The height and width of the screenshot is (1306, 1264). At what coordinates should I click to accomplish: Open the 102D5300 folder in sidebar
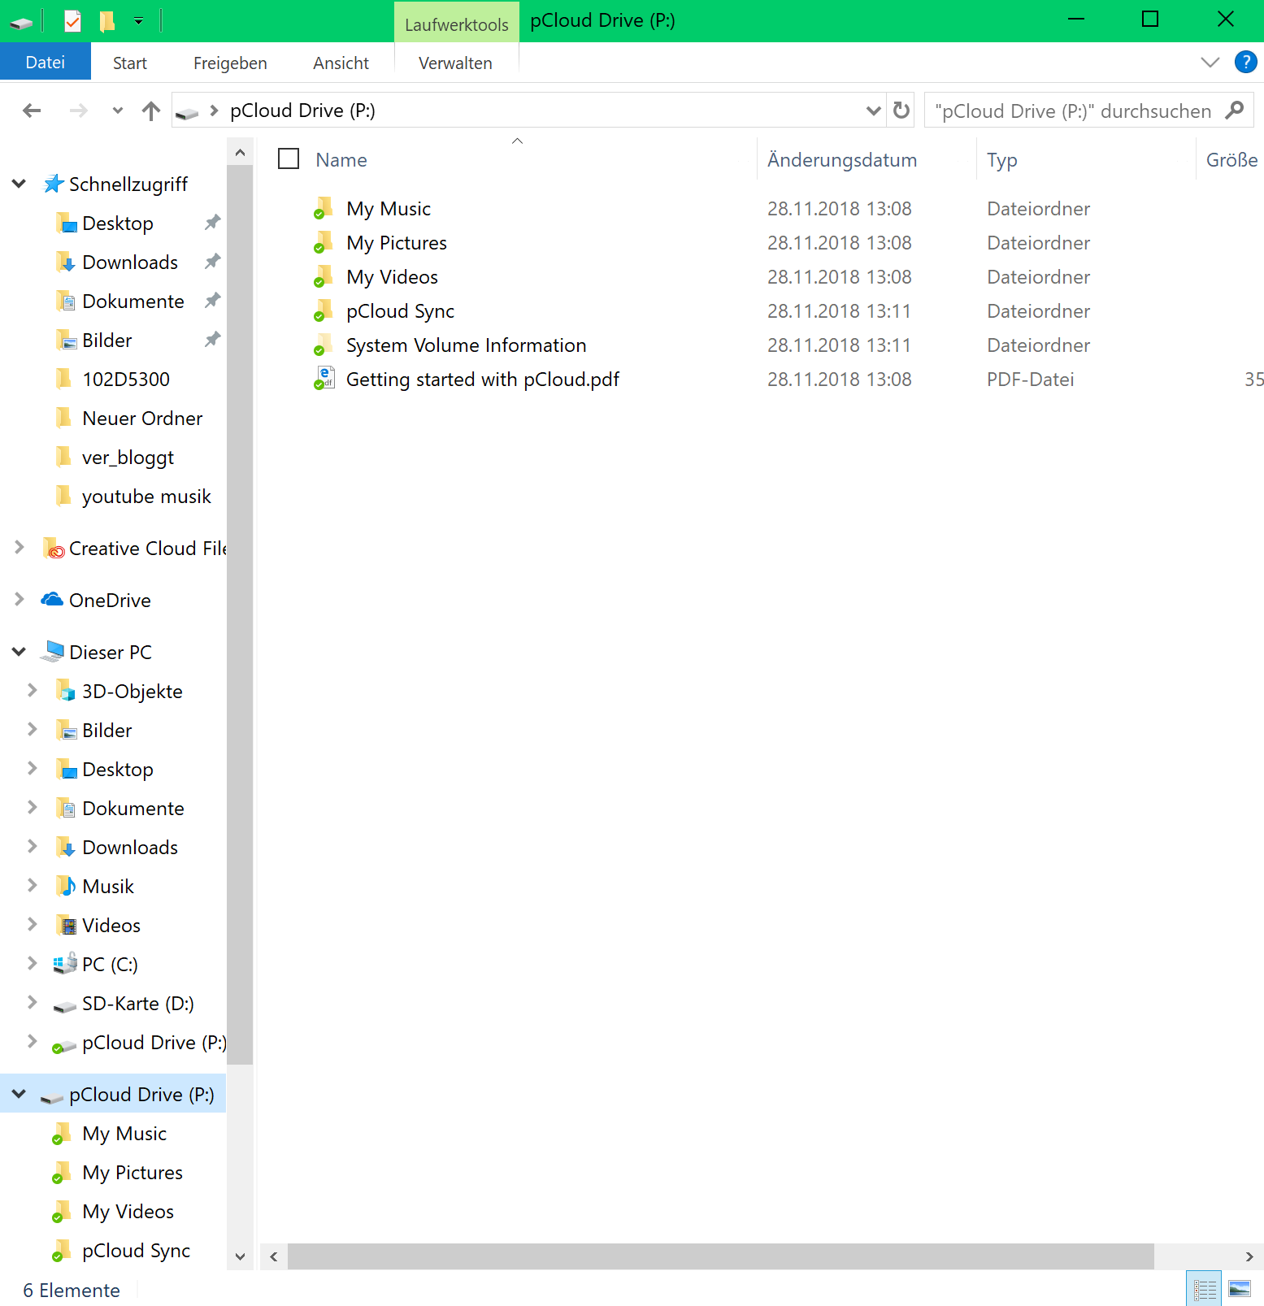pos(126,380)
